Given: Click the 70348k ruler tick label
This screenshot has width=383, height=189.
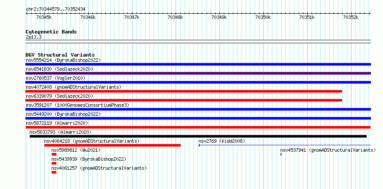Looking at the screenshot, I should (176, 17).
